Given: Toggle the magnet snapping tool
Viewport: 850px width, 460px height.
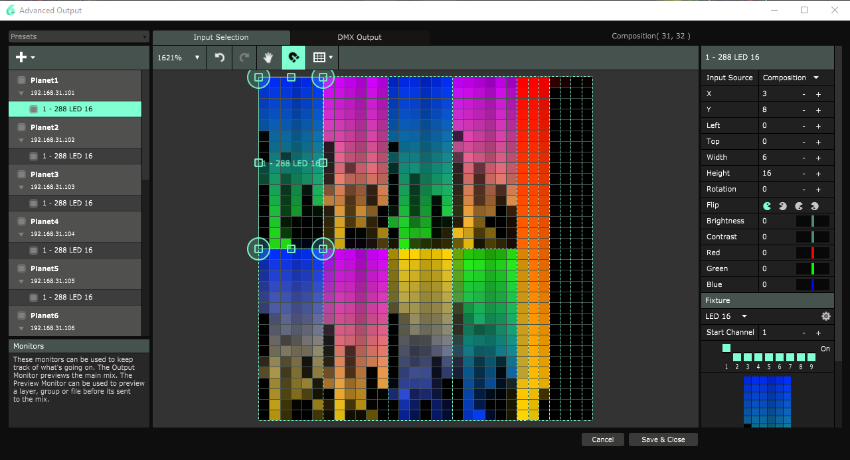Looking at the screenshot, I should [293, 58].
